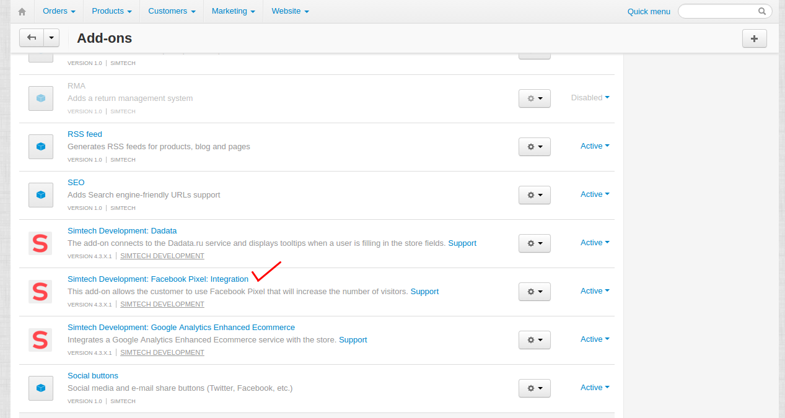Viewport: 785px width, 418px height.
Task: Click the Social buttons add-on cube icon
Action: 41,388
